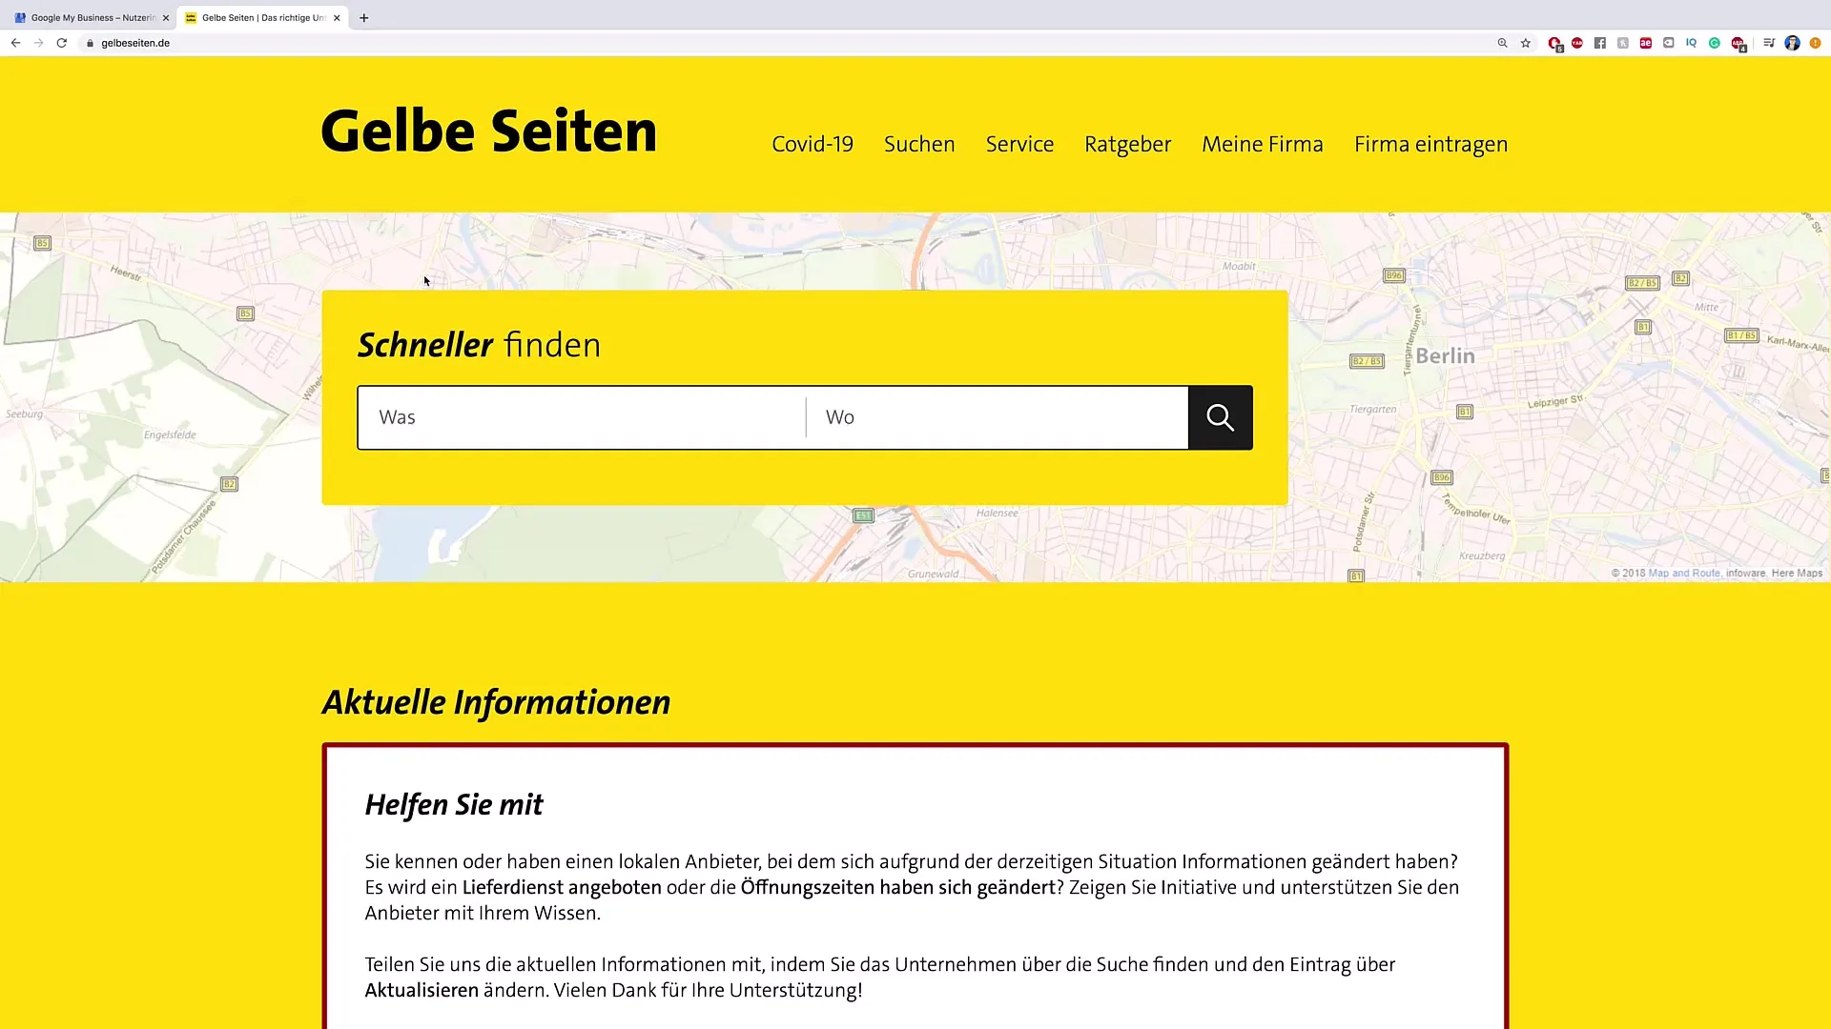Click the browser bookmark star icon
This screenshot has height=1029, width=1831.
tap(1524, 43)
